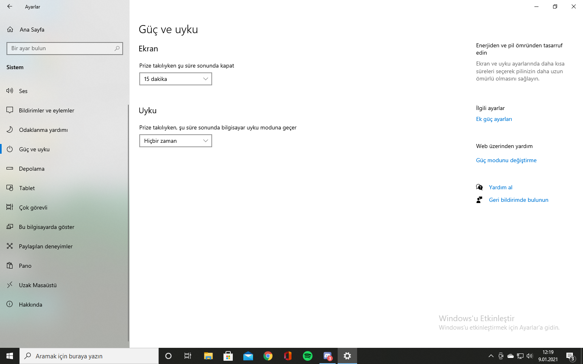Open Task View on taskbar
Image resolution: width=583 pixels, height=364 pixels.
[x=188, y=356]
